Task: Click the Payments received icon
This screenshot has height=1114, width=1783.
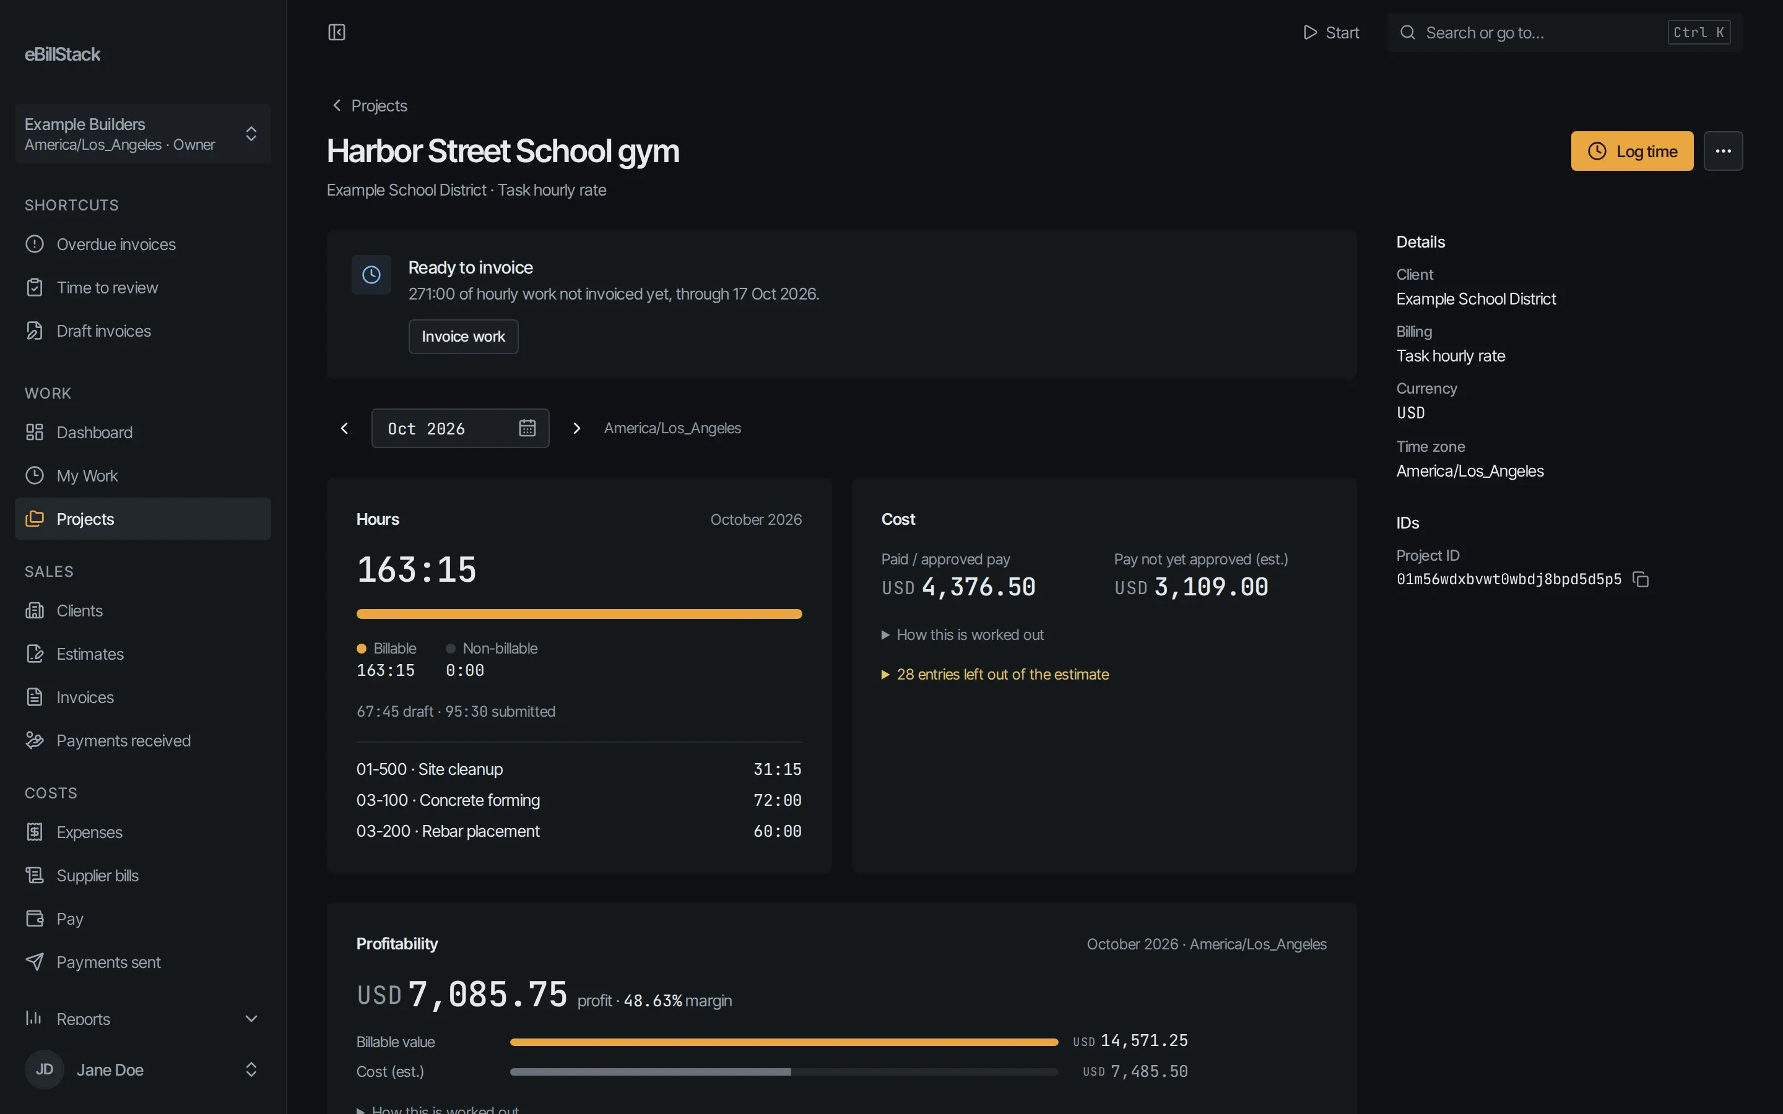Action: click(x=35, y=740)
